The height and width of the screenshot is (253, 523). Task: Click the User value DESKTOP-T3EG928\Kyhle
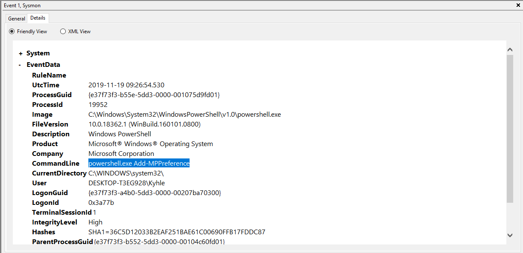tap(126, 183)
